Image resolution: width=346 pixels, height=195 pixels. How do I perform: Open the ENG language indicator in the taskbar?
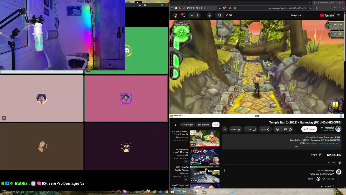click(x=23, y=192)
